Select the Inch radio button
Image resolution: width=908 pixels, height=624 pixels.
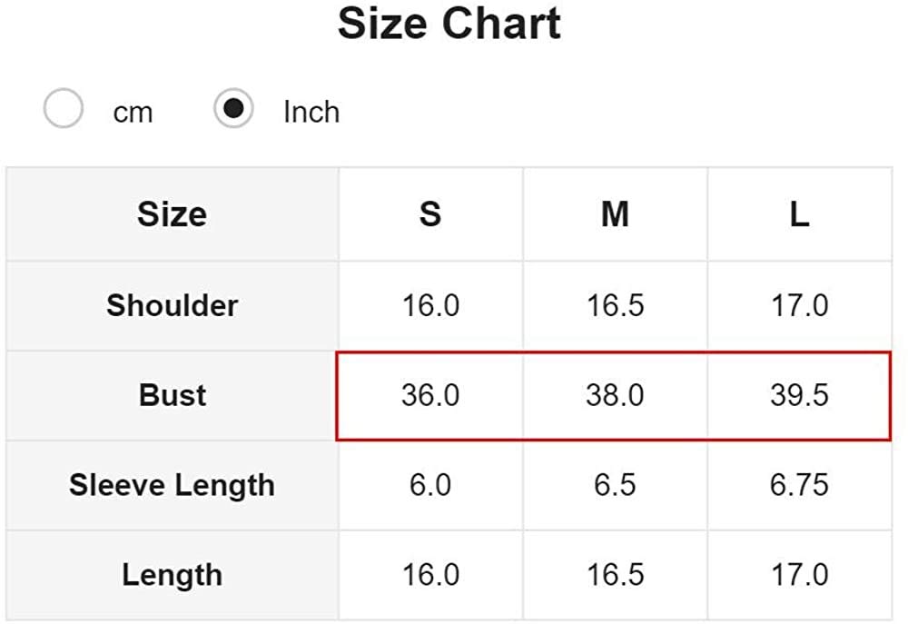tap(233, 110)
